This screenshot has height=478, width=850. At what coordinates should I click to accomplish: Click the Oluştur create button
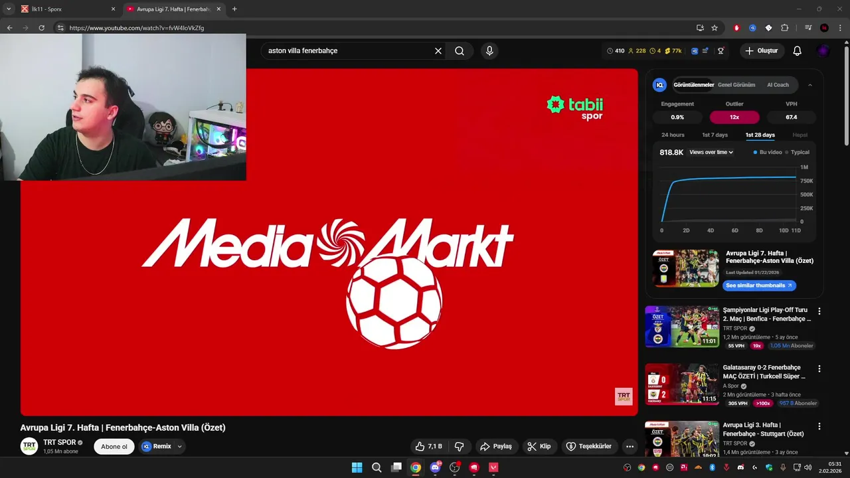pos(762,51)
